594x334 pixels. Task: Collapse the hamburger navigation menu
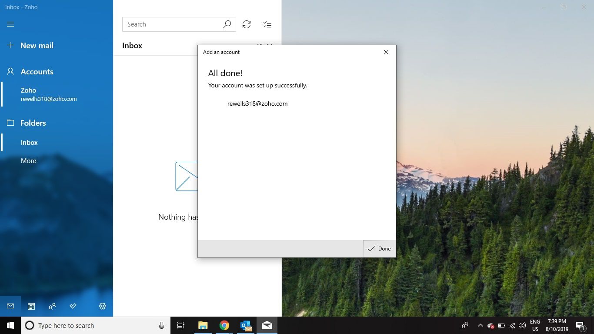pos(10,24)
